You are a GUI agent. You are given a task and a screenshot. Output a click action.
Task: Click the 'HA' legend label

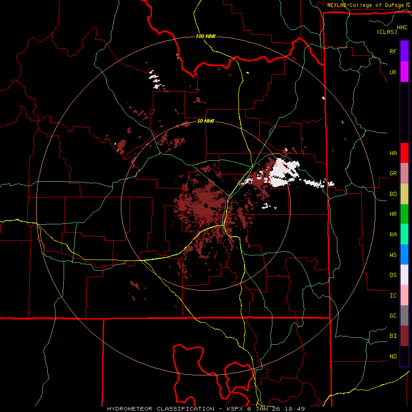pos(393,153)
